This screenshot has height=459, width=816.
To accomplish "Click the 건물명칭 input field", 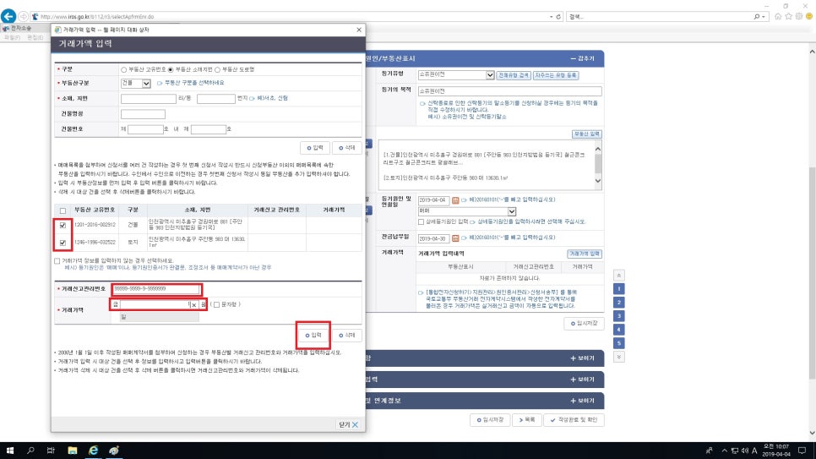I will 143,114.
